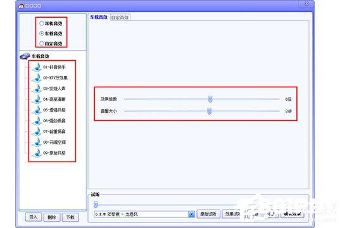Open the audition song dropdown arrow
Screen dimensions: 342x228
[x=191, y=214]
